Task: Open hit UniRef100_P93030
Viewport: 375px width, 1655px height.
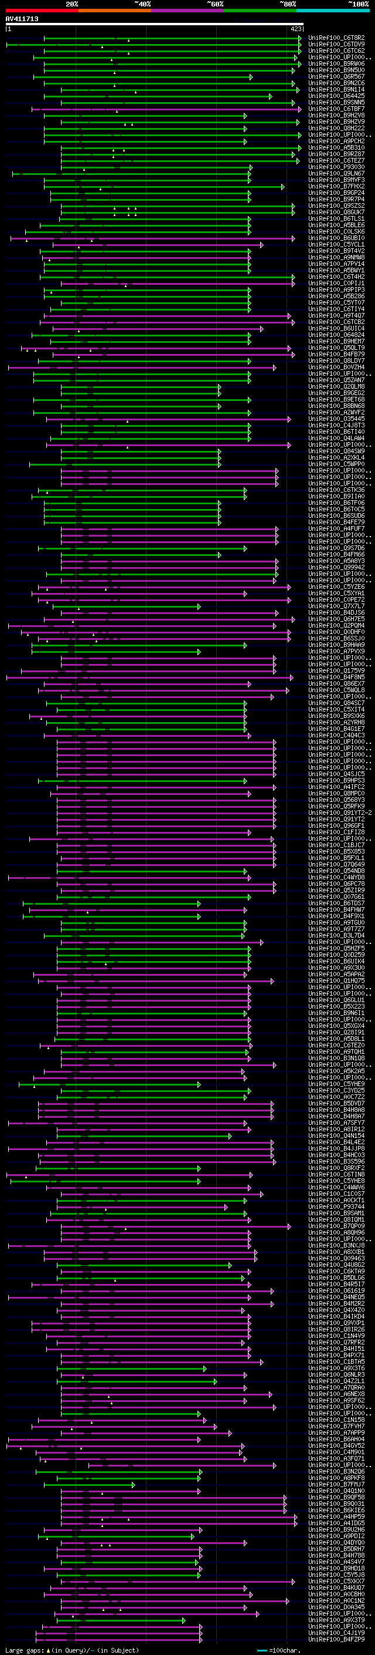Action: tap(336, 167)
